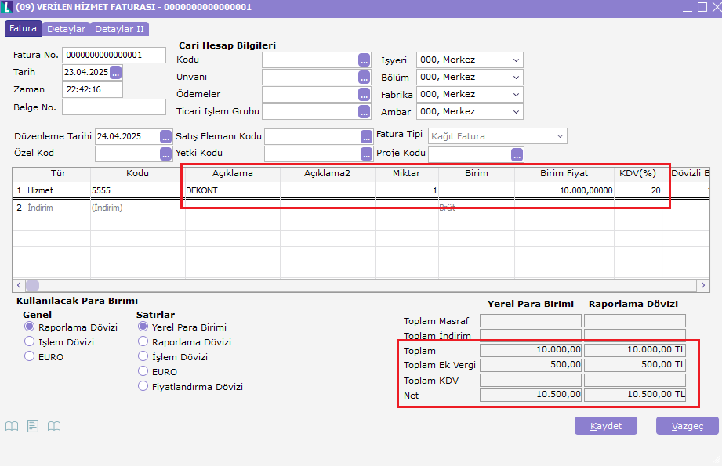Switch to the Fatura tab
Viewport: 722px width, 466px height.
pos(23,28)
